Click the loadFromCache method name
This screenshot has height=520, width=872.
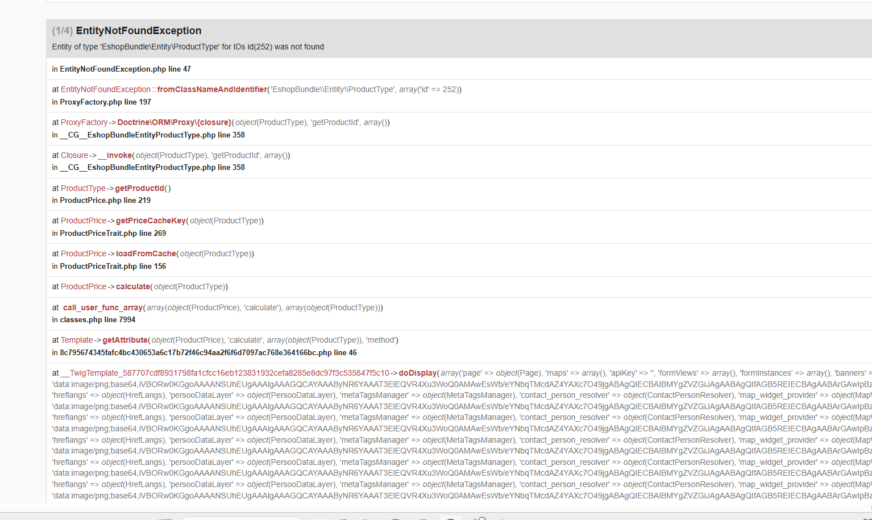(x=146, y=253)
